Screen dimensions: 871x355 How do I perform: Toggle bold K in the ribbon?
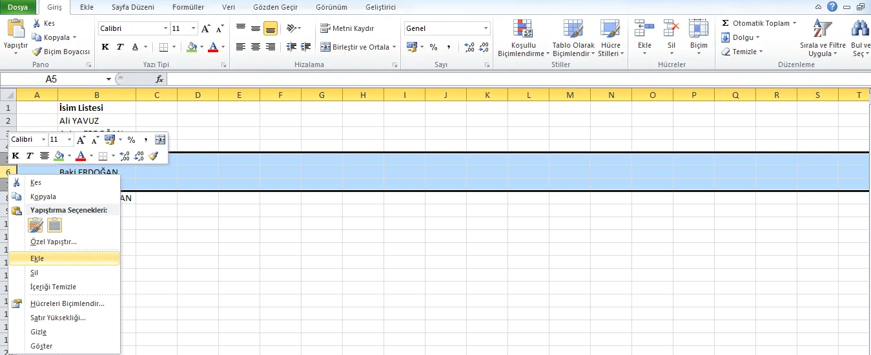click(105, 47)
